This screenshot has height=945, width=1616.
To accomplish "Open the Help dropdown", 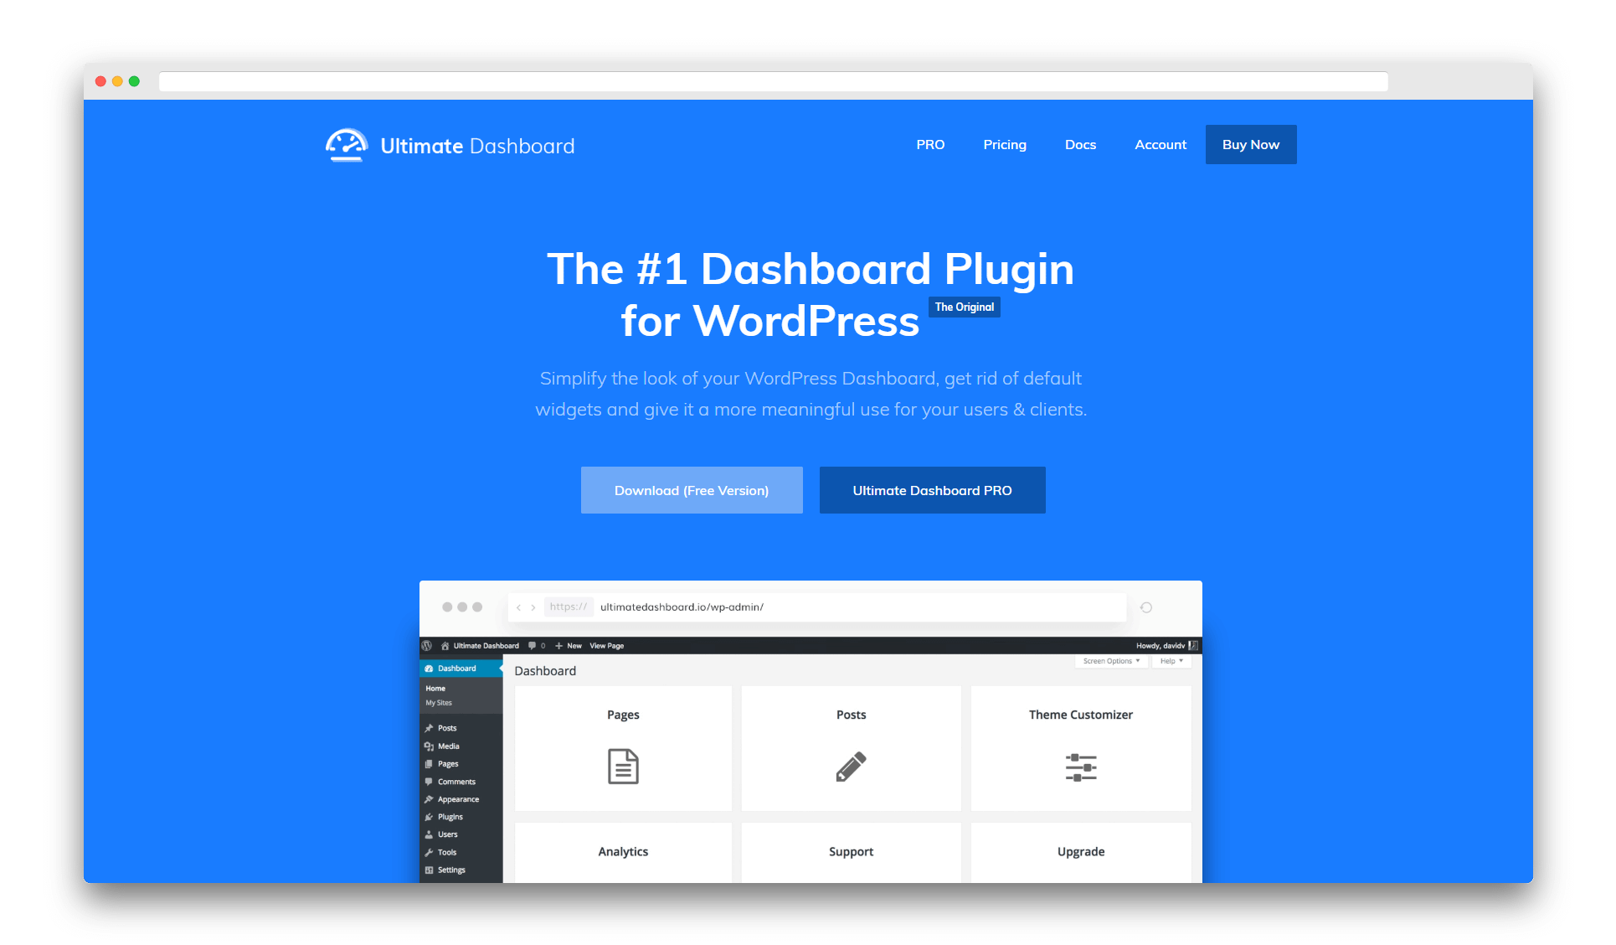I will tap(1171, 661).
